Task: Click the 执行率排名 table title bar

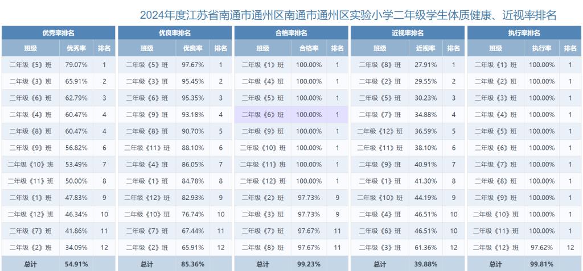Action: coord(524,34)
